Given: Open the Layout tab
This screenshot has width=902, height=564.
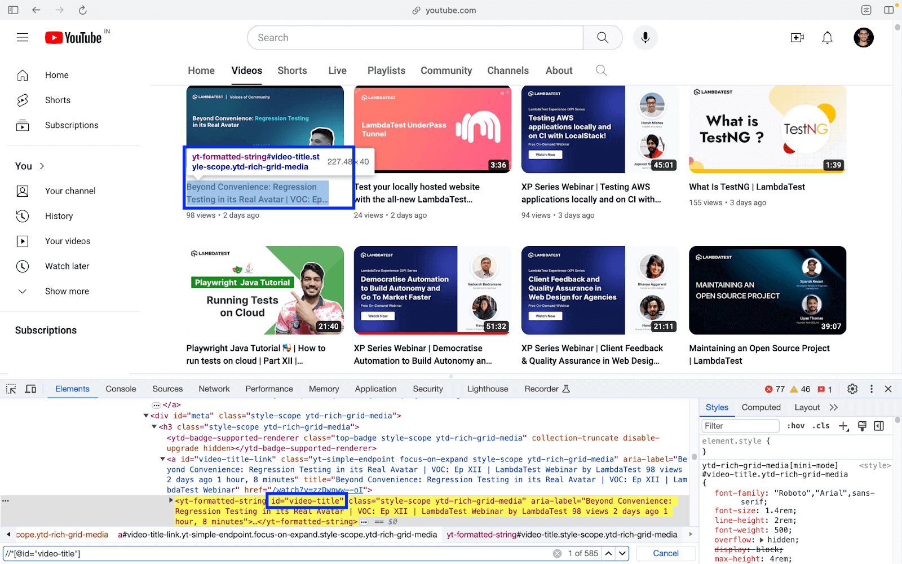Looking at the screenshot, I should tap(807, 408).
